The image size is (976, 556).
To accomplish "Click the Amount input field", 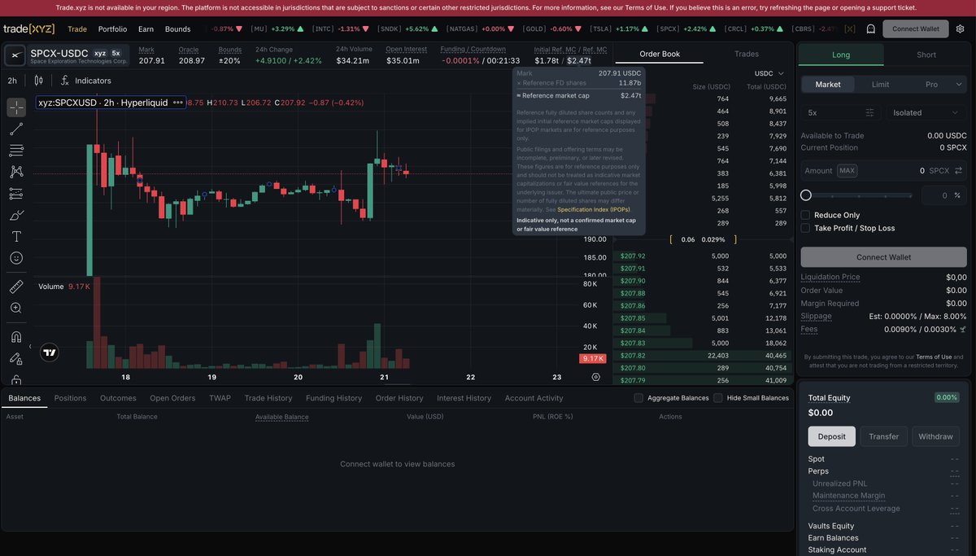I will (x=884, y=171).
